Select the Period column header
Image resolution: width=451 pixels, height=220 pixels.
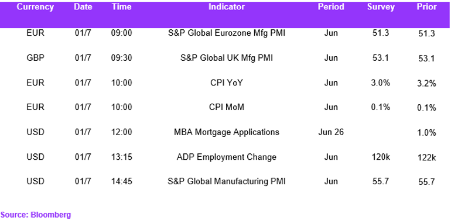pos(331,7)
